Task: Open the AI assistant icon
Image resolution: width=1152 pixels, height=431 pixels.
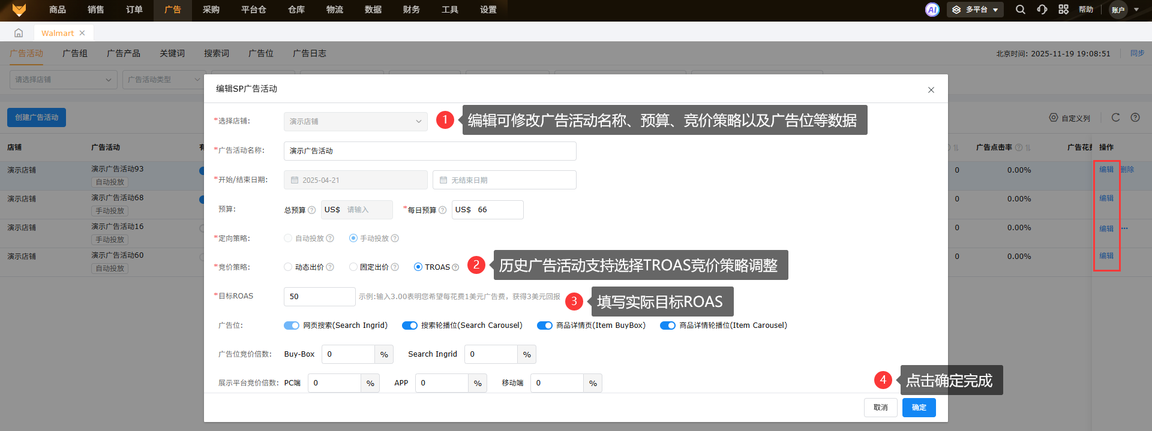Action: [932, 10]
